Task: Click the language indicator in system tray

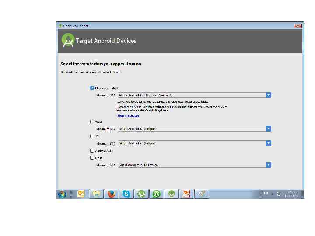Action: (x=266, y=194)
